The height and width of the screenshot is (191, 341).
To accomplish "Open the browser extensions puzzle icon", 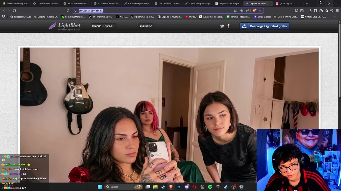I will [297, 11].
